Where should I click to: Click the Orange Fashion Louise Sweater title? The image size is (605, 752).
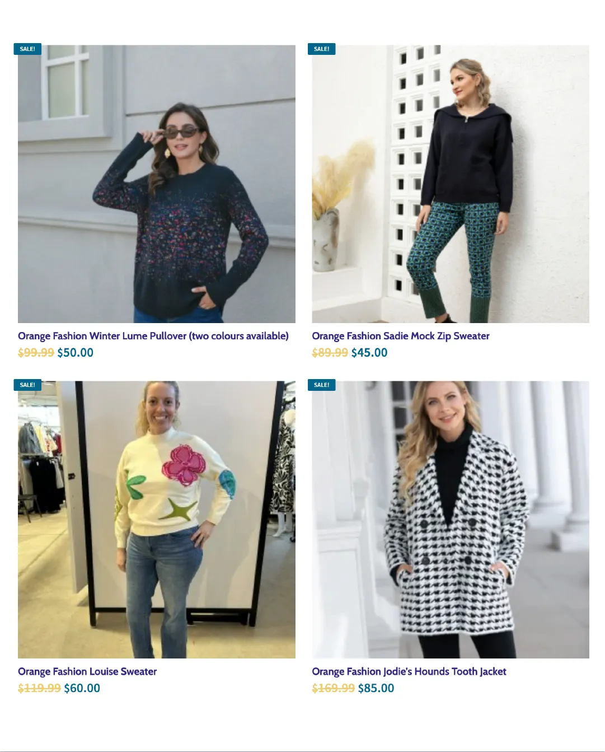87,671
